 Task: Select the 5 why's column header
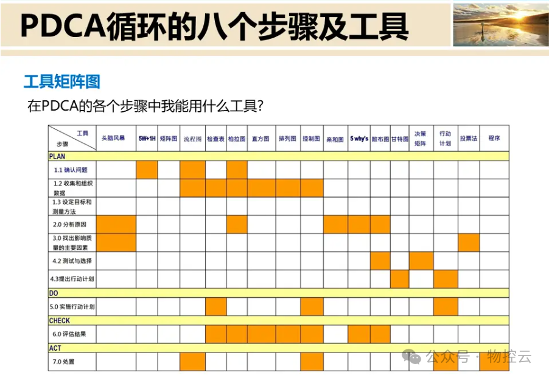359,139
